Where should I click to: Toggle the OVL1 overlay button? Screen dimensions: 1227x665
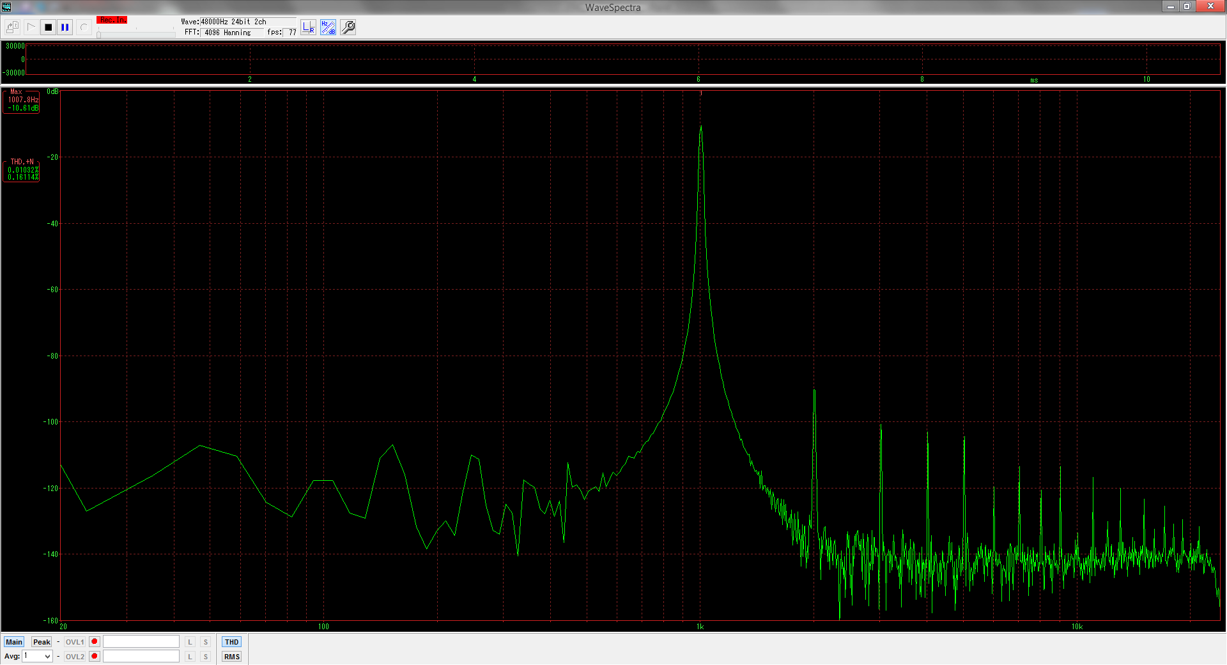click(75, 642)
